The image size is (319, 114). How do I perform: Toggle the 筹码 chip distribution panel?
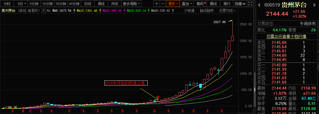click(x=201, y=4)
